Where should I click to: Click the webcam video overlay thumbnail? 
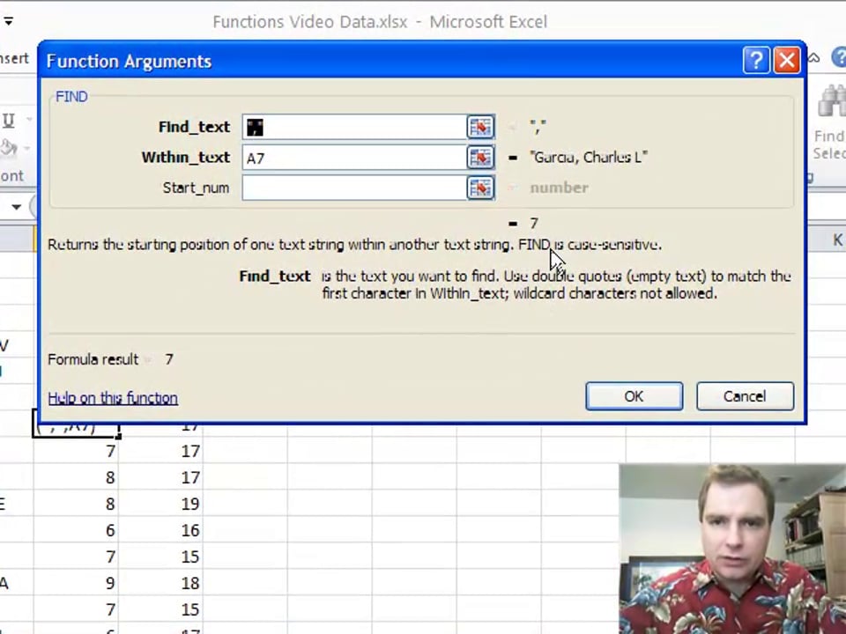coord(732,549)
